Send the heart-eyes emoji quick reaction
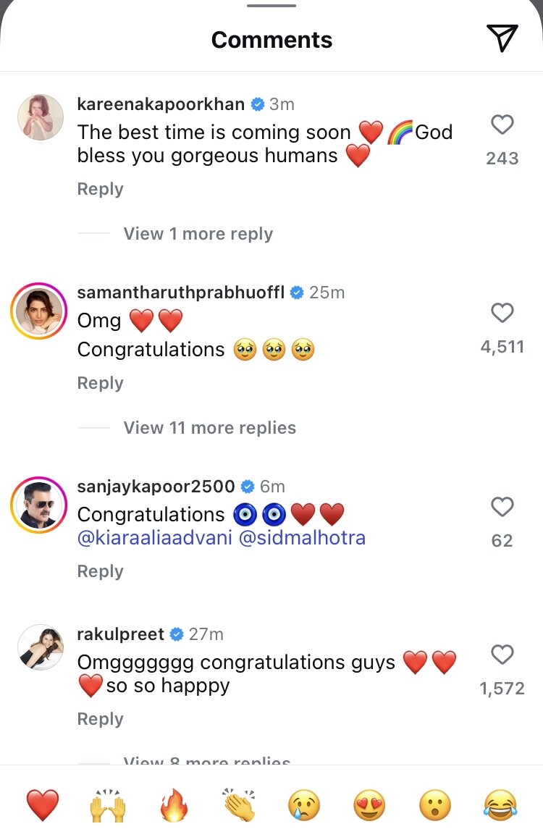Screen dimensions: 543x837 click(x=369, y=805)
